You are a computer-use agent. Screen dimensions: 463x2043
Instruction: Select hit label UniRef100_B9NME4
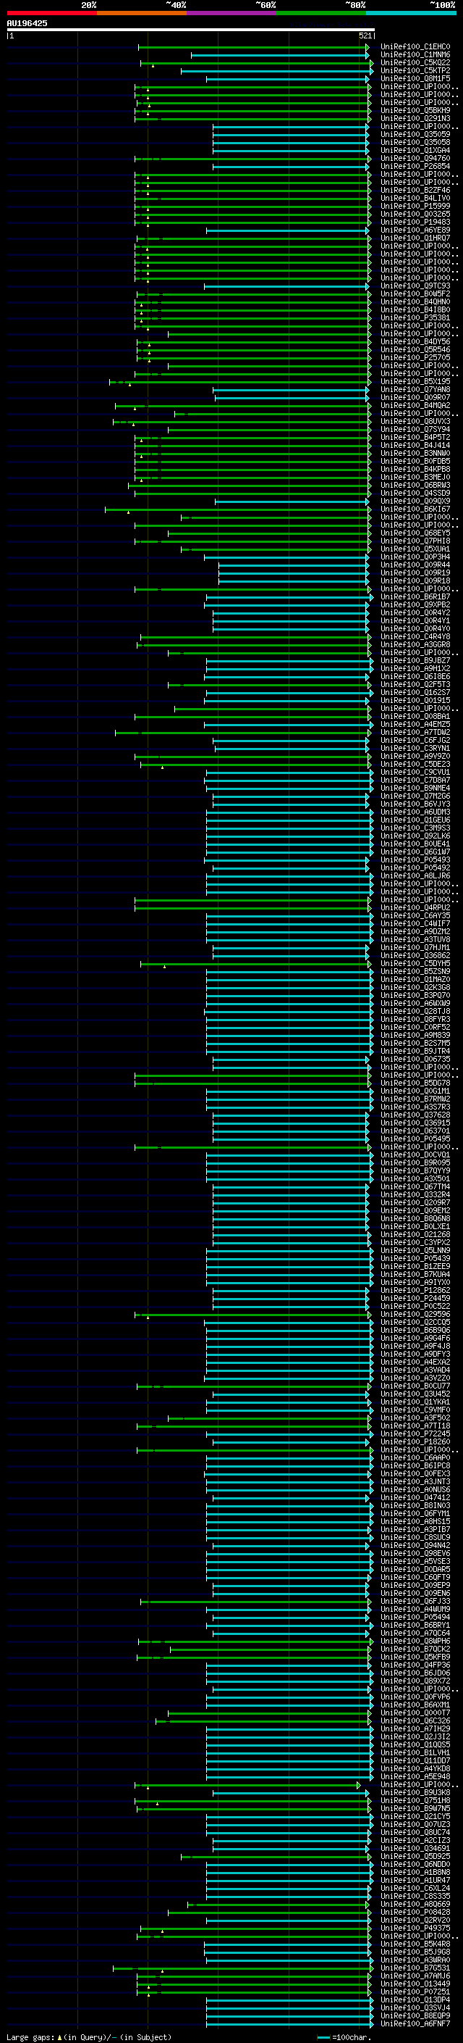coord(415,789)
